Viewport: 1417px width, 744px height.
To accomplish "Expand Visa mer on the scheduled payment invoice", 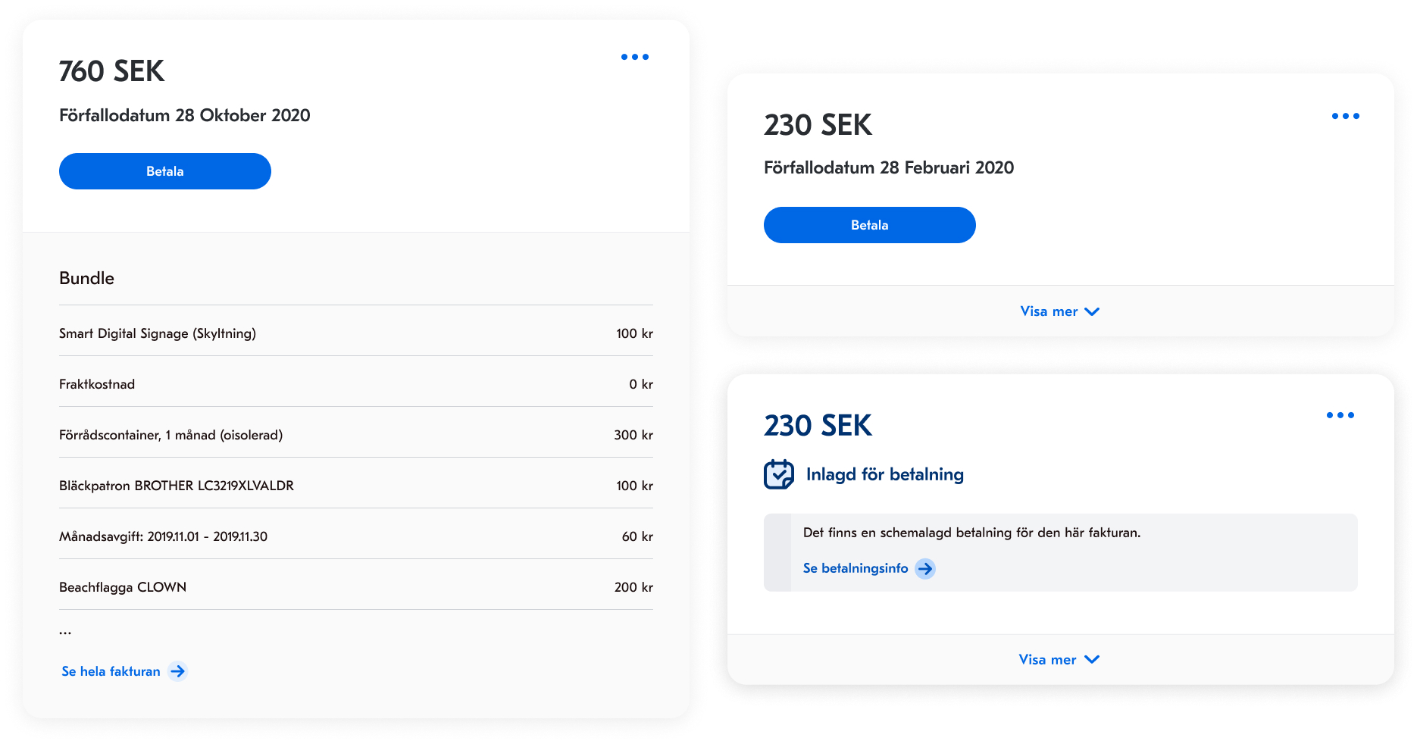I will pyautogui.click(x=1048, y=659).
